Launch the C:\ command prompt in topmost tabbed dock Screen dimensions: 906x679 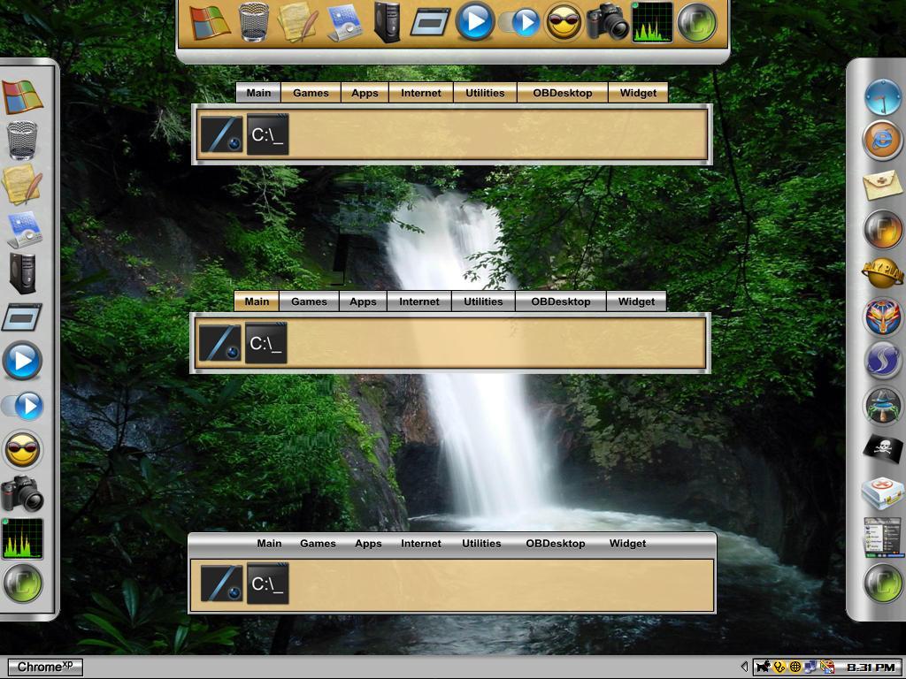267,134
